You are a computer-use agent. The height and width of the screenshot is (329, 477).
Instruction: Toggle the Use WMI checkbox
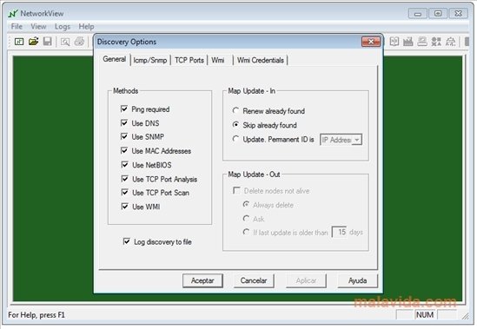124,207
